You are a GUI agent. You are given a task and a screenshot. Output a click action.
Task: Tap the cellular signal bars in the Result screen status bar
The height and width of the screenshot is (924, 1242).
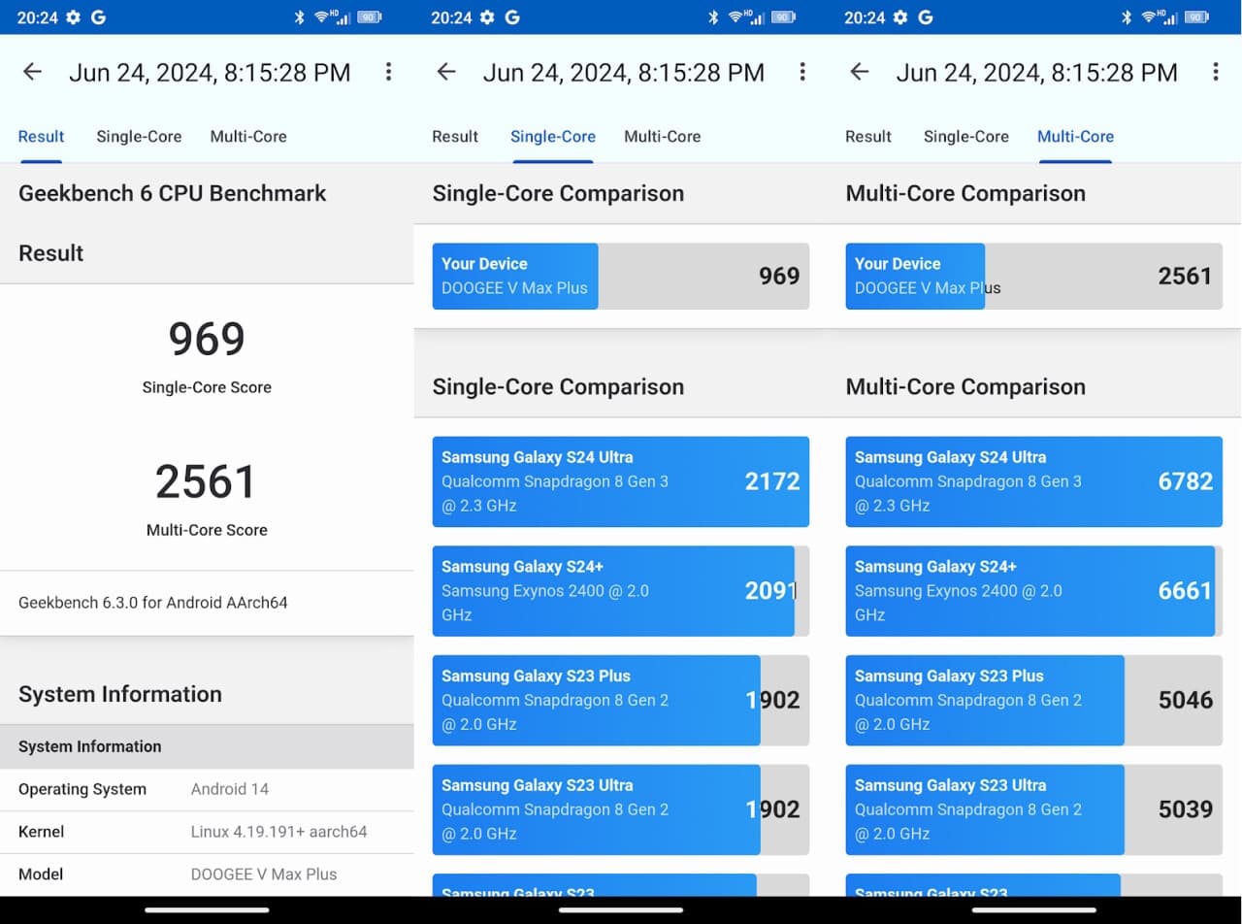[x=343, y=18]
